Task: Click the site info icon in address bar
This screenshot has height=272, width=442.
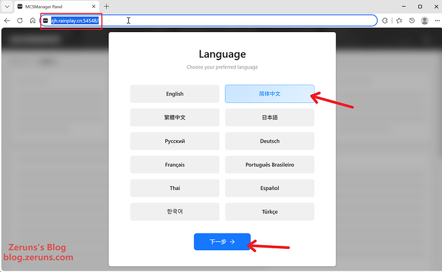Action: click(45, 20)
